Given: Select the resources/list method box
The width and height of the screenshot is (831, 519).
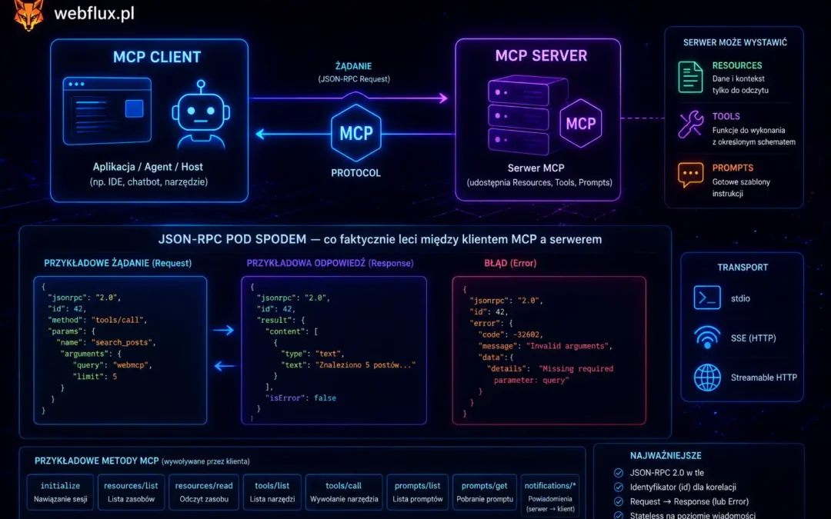Looking at the screenshot, I should tap(131, 492).
